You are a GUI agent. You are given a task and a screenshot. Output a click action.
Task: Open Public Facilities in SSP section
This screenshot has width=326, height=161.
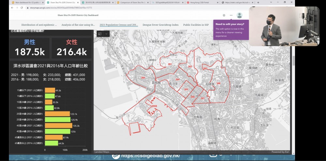click(x=196, y=25)
